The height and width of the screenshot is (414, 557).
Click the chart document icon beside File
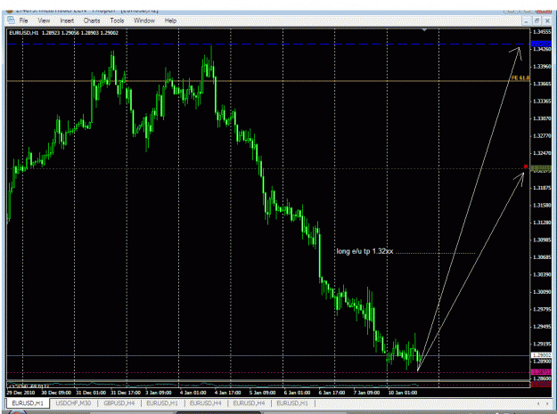pos(11,20)
